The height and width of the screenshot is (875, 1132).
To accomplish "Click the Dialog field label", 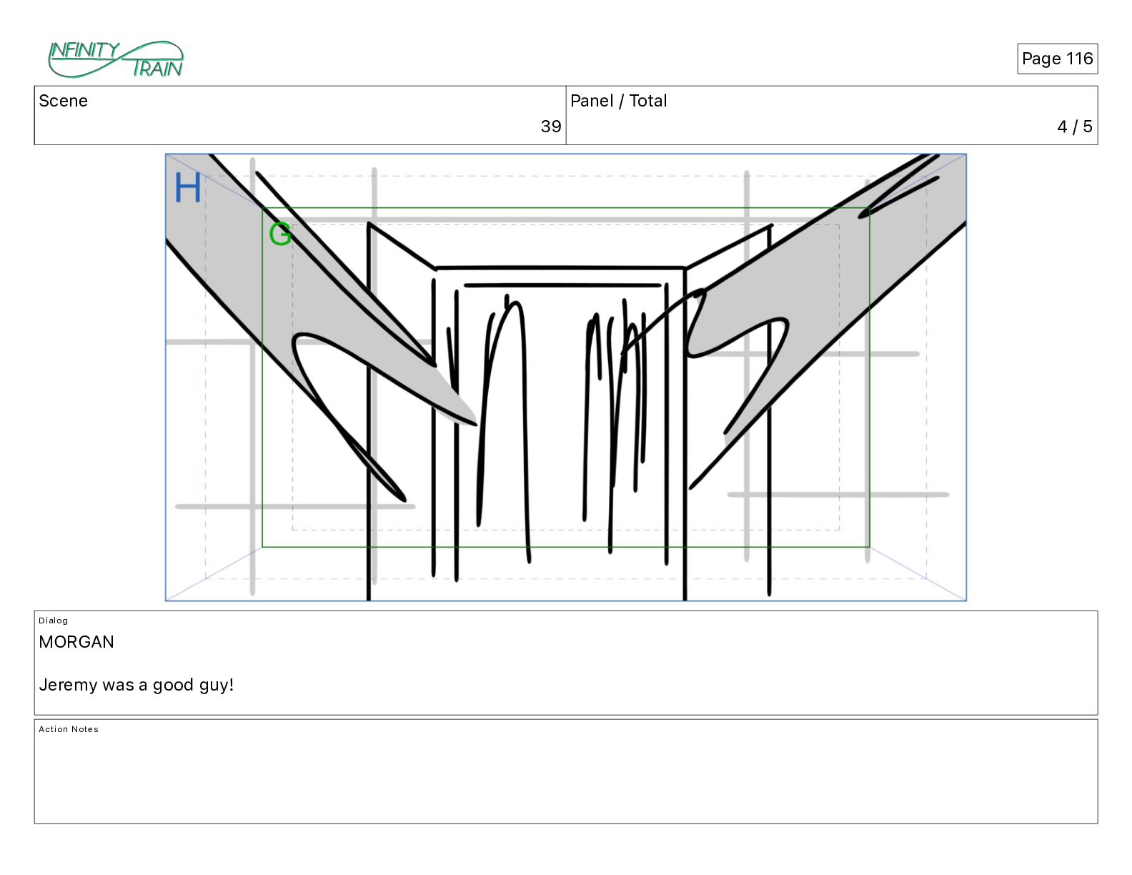I will click(54, 621).
